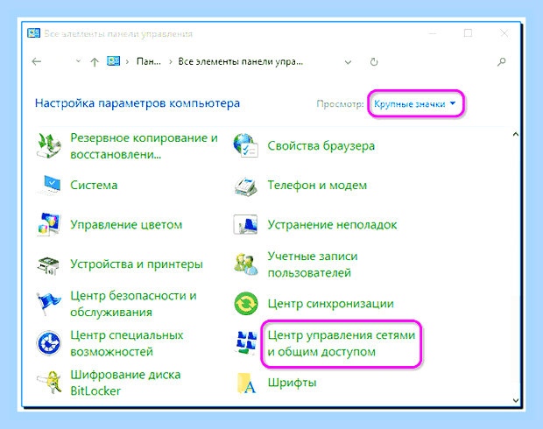Open Учетные записи пользователей link
Screen dimensions: 543x429
click(313, 264)
